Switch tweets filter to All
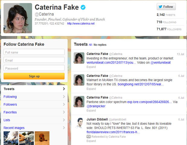The image size is (187, 145). pyautogui.click(x=90, y=45)
